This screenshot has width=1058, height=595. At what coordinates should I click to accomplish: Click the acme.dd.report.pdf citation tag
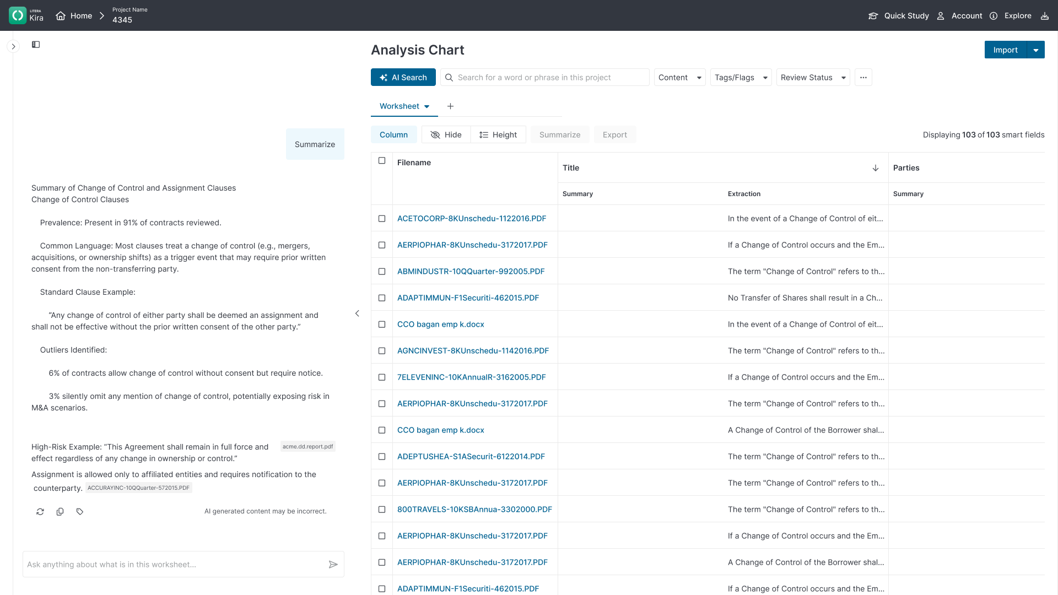click(x=307, y=447)
